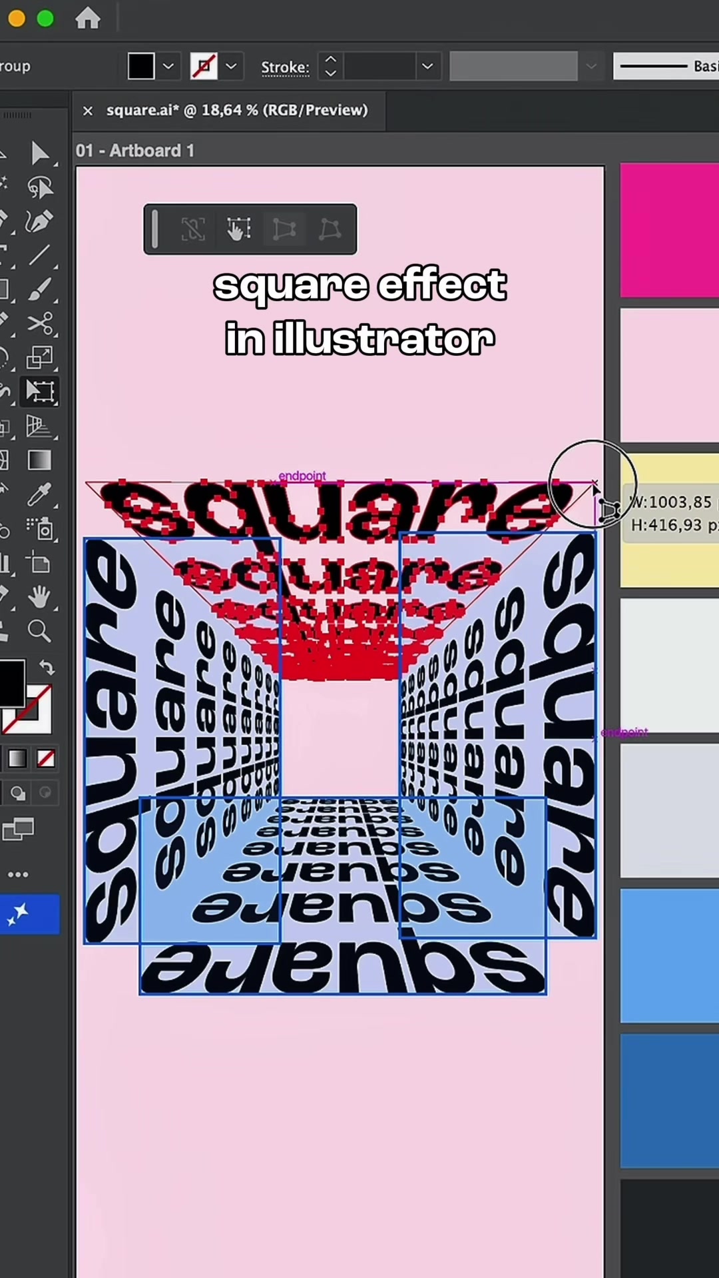This screenshot has width=719, height=1278.
Task: Select the Curvature tool
Action: (x=40, y=221)
